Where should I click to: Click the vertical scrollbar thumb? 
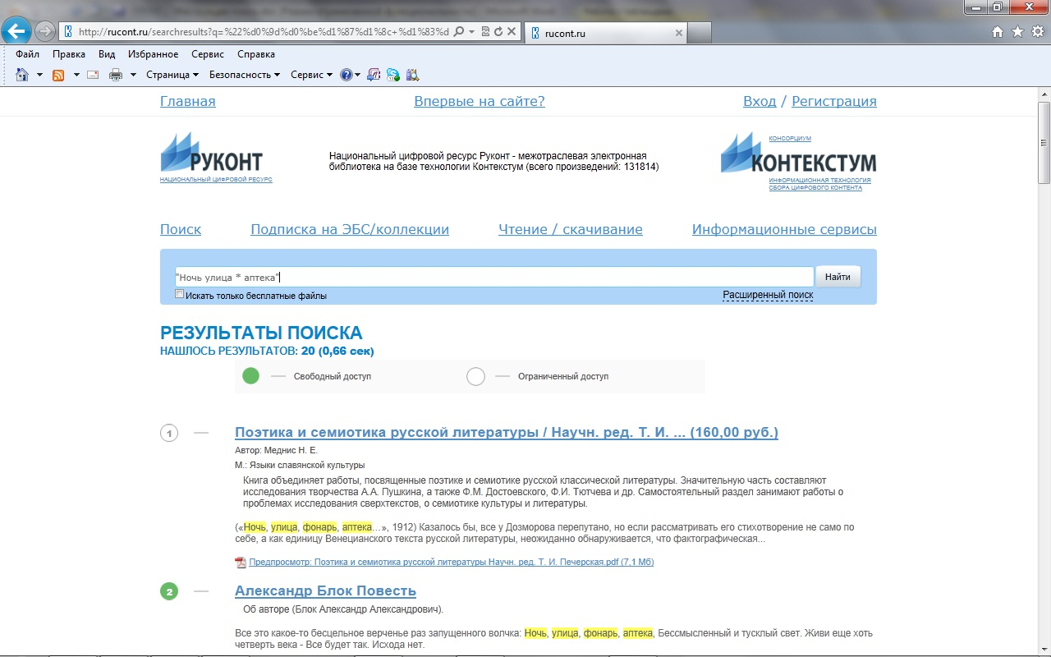1044,143
